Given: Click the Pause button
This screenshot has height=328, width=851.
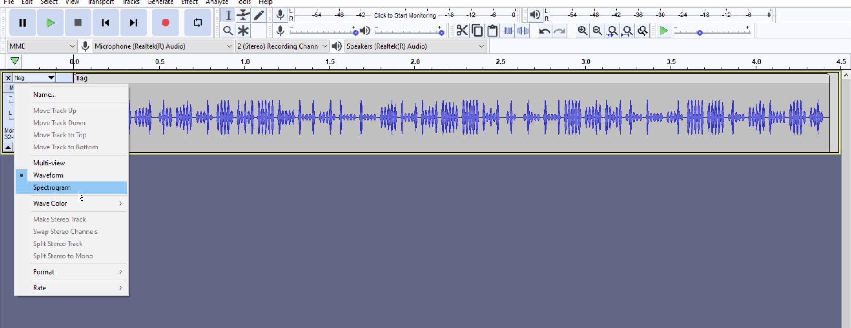Looking at the screenshot, I should click(23, 23).
